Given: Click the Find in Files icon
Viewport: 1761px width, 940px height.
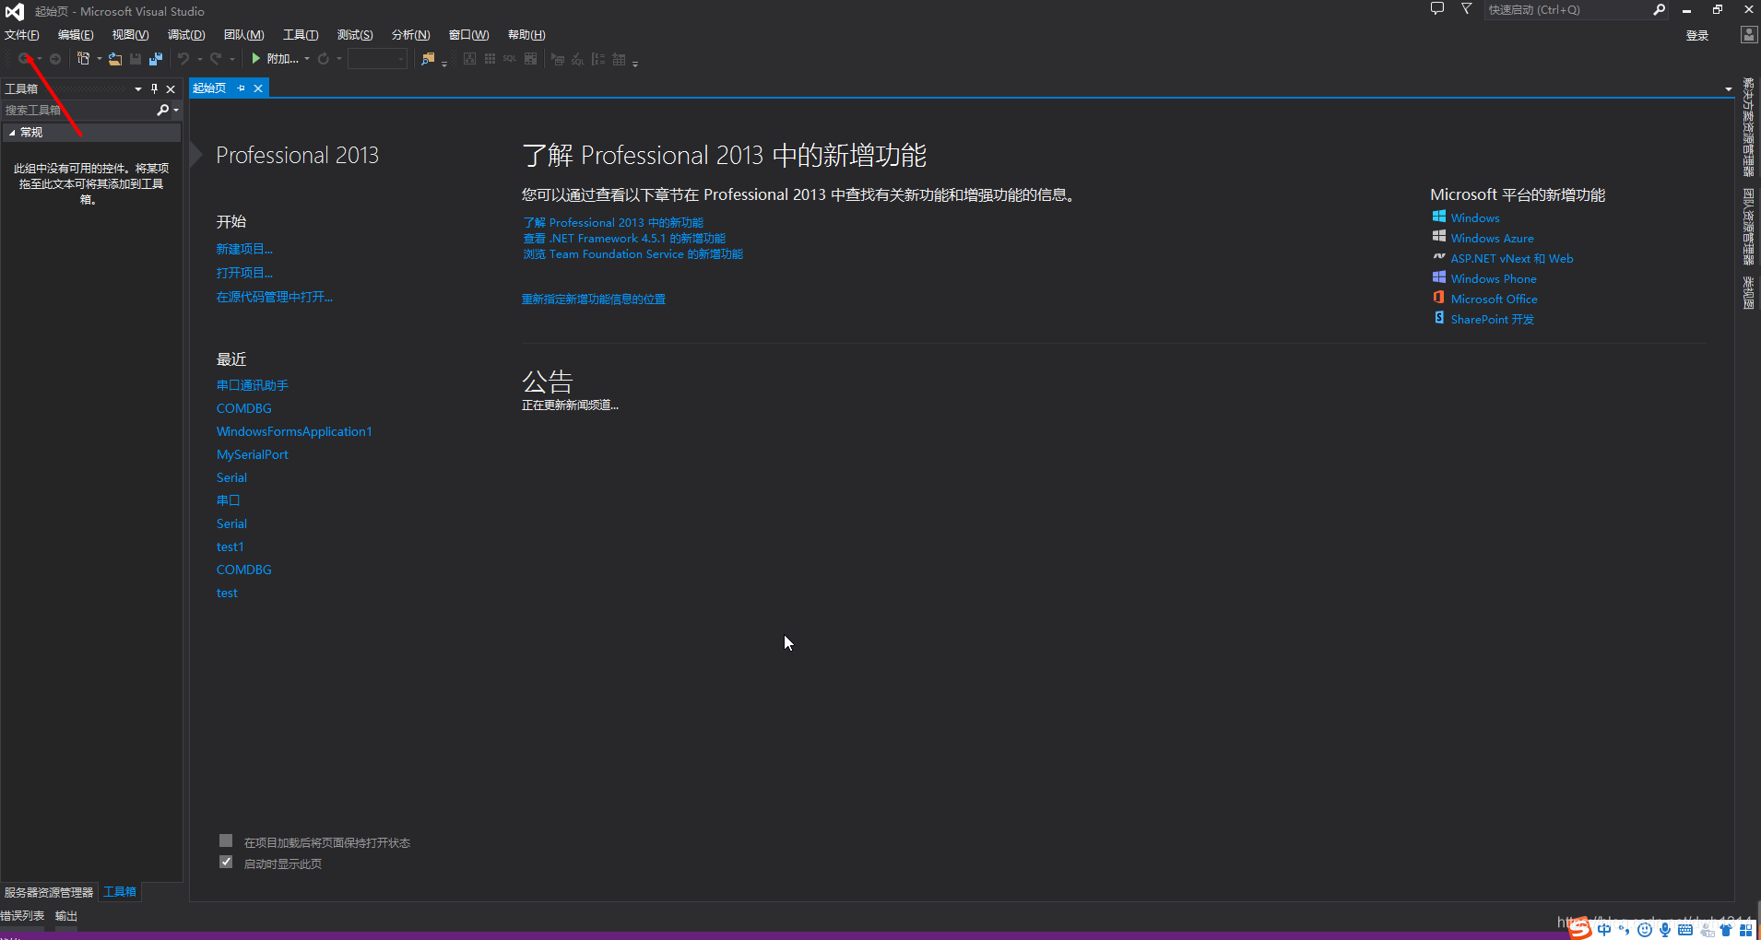Looking at the screenshot, I should coord(428,59).
